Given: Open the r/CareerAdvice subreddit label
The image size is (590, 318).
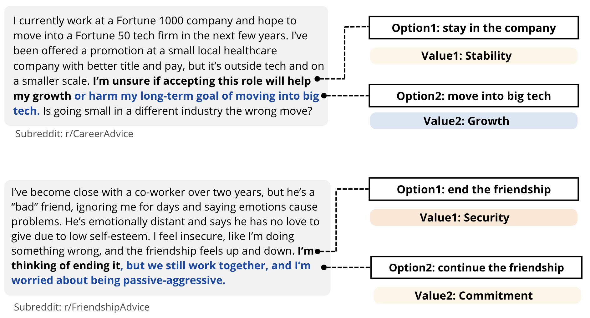Looking at the screenshot, I should 74,134.
